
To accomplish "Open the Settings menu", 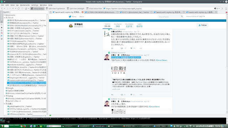I will pos(35,5).
